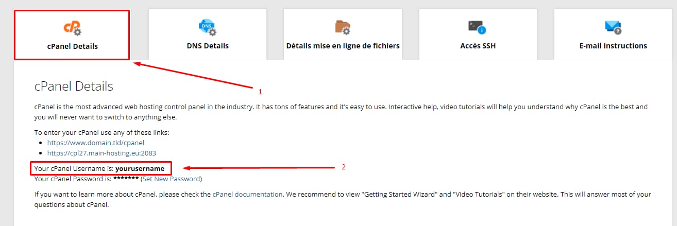The image size is (677, 226).
Task: Click the bold yourusername text
Action: [140, 168]
